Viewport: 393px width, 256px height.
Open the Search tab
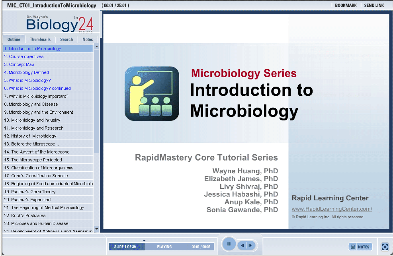[66, 39]
